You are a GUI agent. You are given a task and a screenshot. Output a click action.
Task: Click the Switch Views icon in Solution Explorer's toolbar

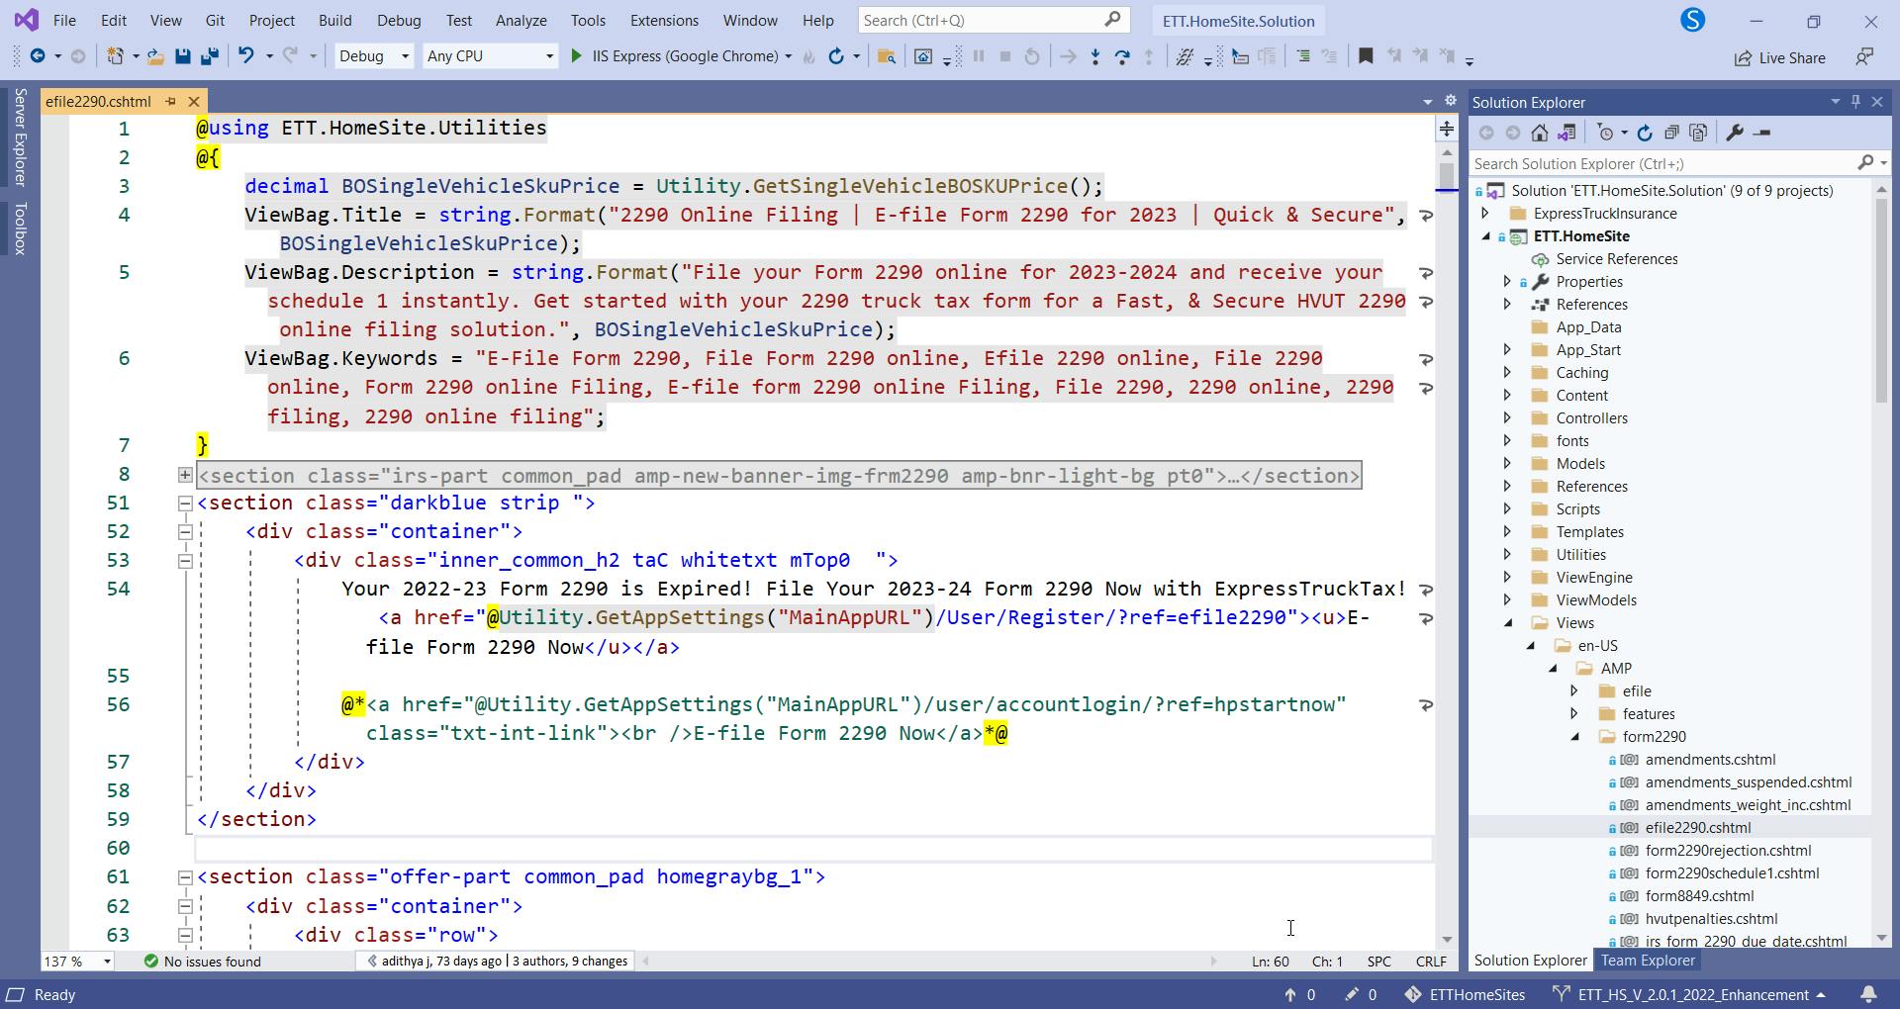[x=1567, y=133]
